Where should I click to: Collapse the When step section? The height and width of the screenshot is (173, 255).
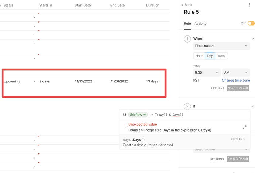253,39
